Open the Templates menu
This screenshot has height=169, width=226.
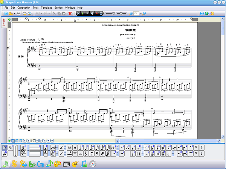(46, 8)
